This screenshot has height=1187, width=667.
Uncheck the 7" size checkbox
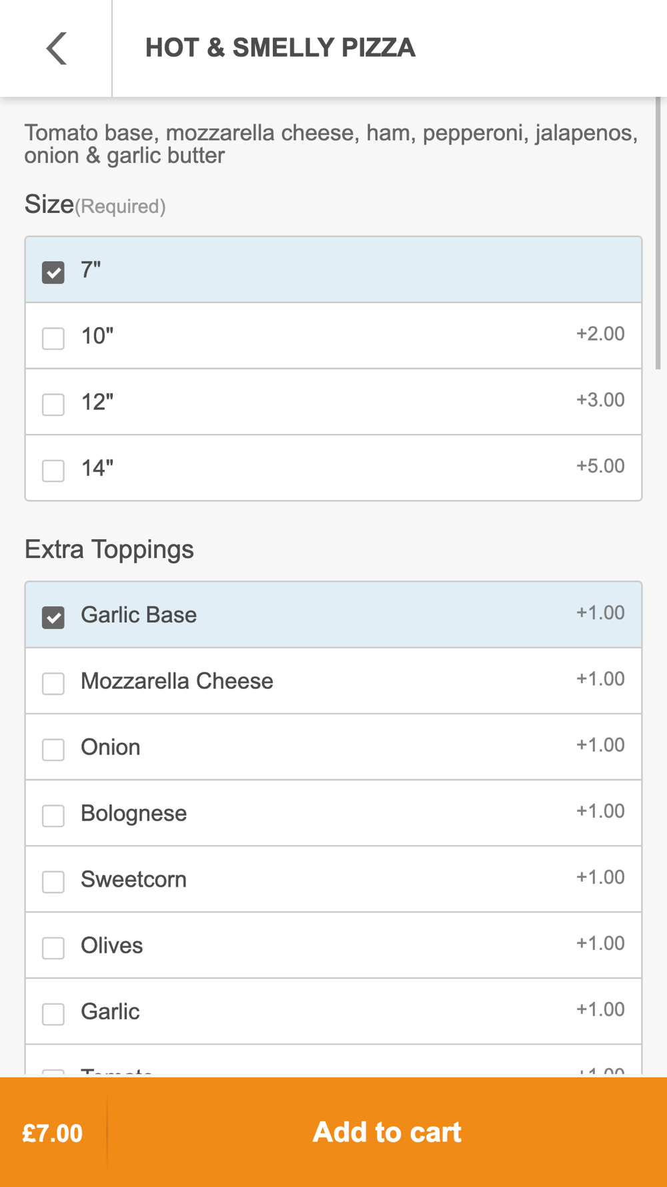click(53, 272)
